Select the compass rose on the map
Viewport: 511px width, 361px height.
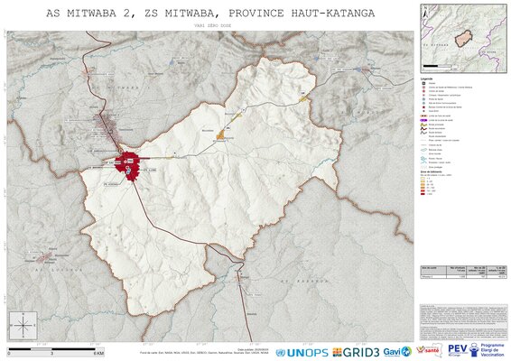(x=23, y=325)
